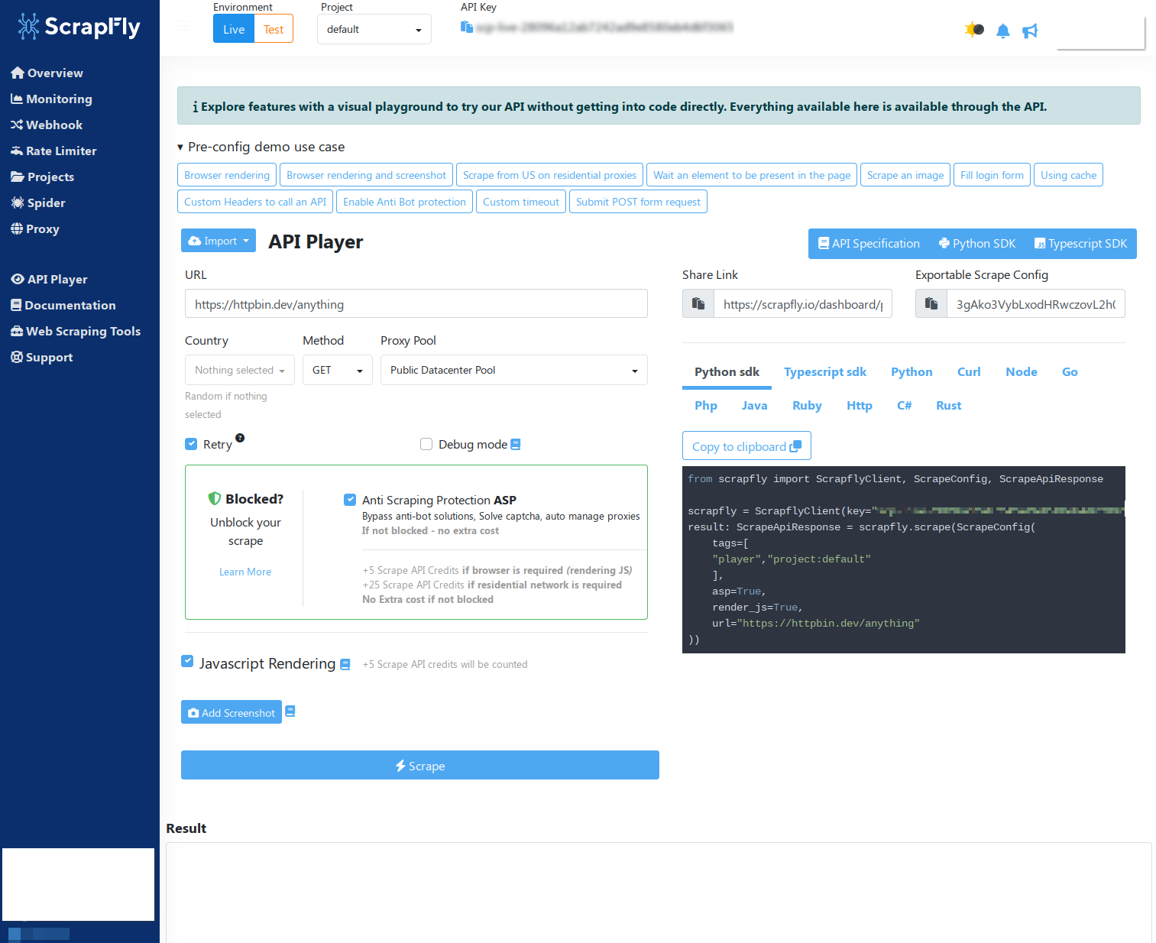Copy the API key with clipboard icon
This screenshot has width=1156, height=943.
[x=467, y=27]
